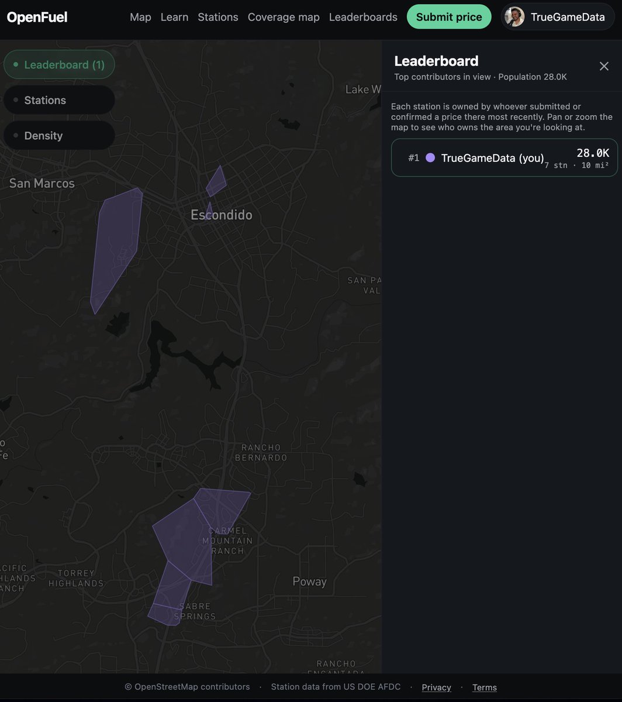Screen dimensions: 622x702
Task: Toggle the Stations map layer
Action: point(59,100)
